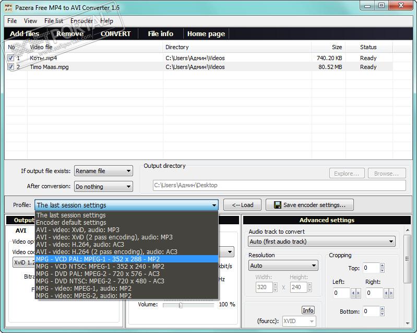Select 'MPG - video: MPEG-1, audio: MP2' profile
Viewport: 417px width, 333px height.
pyautogui.click(x=127, y=288)
